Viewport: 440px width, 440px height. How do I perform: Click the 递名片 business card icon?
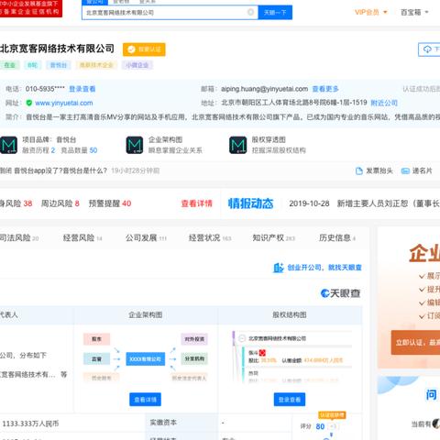405,171
